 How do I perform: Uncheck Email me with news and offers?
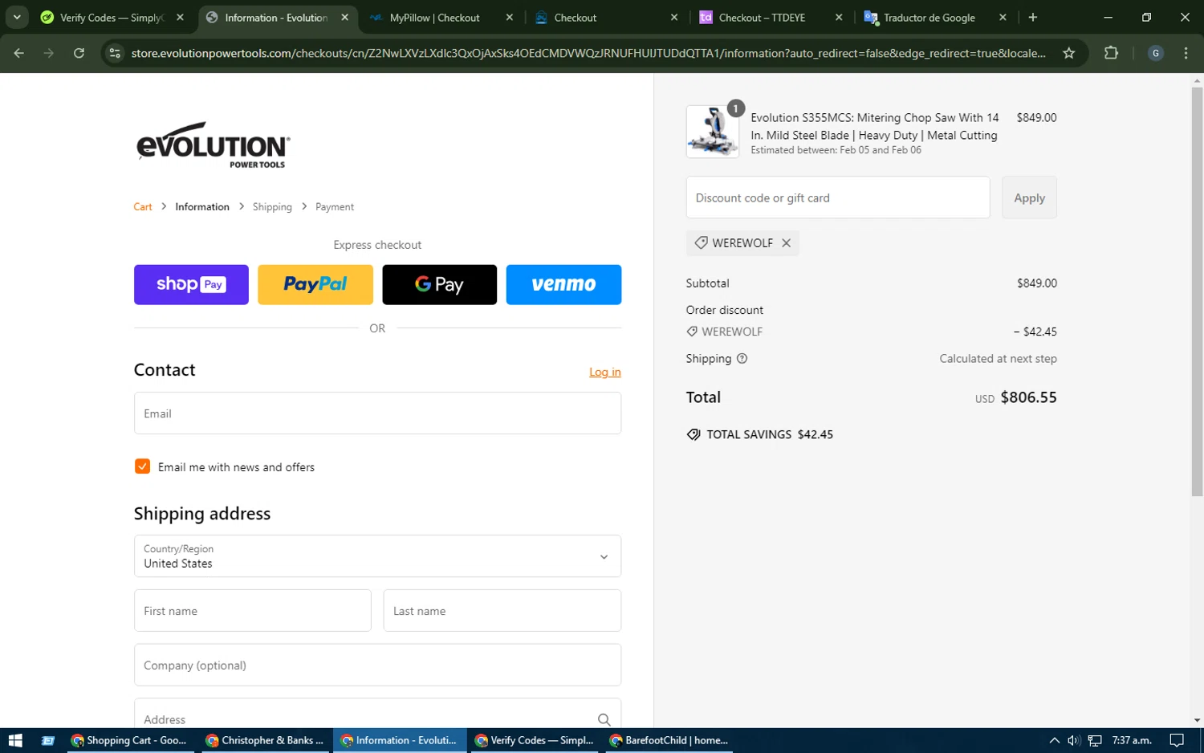[x=142, y=466]
